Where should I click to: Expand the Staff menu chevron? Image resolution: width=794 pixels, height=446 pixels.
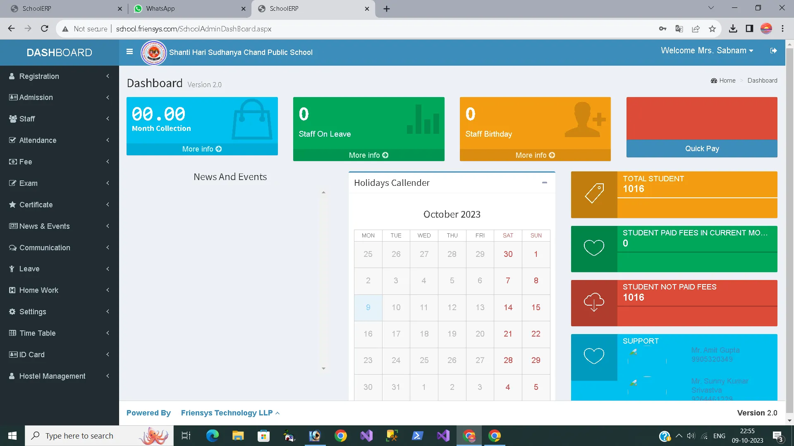(108, 119)
